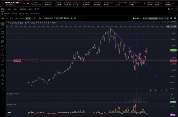The image size is (178, 117).
Task: Take a chart snapshot with camera icon
Action: 171,18
